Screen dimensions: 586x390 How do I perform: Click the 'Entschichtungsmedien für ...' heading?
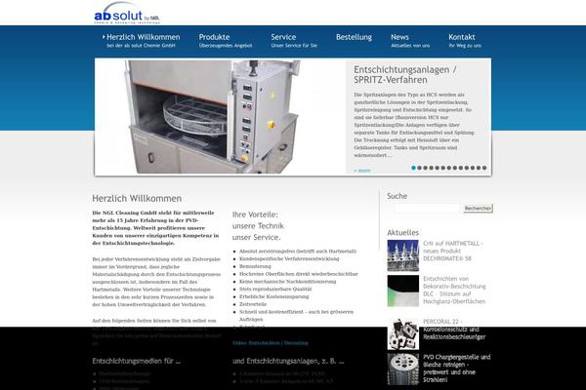(x=137, y=361)
